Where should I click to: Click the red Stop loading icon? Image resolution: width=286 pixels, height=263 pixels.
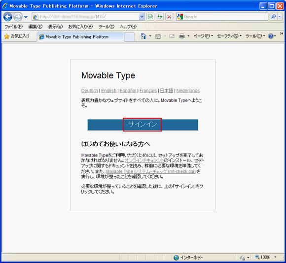[169, 17]
